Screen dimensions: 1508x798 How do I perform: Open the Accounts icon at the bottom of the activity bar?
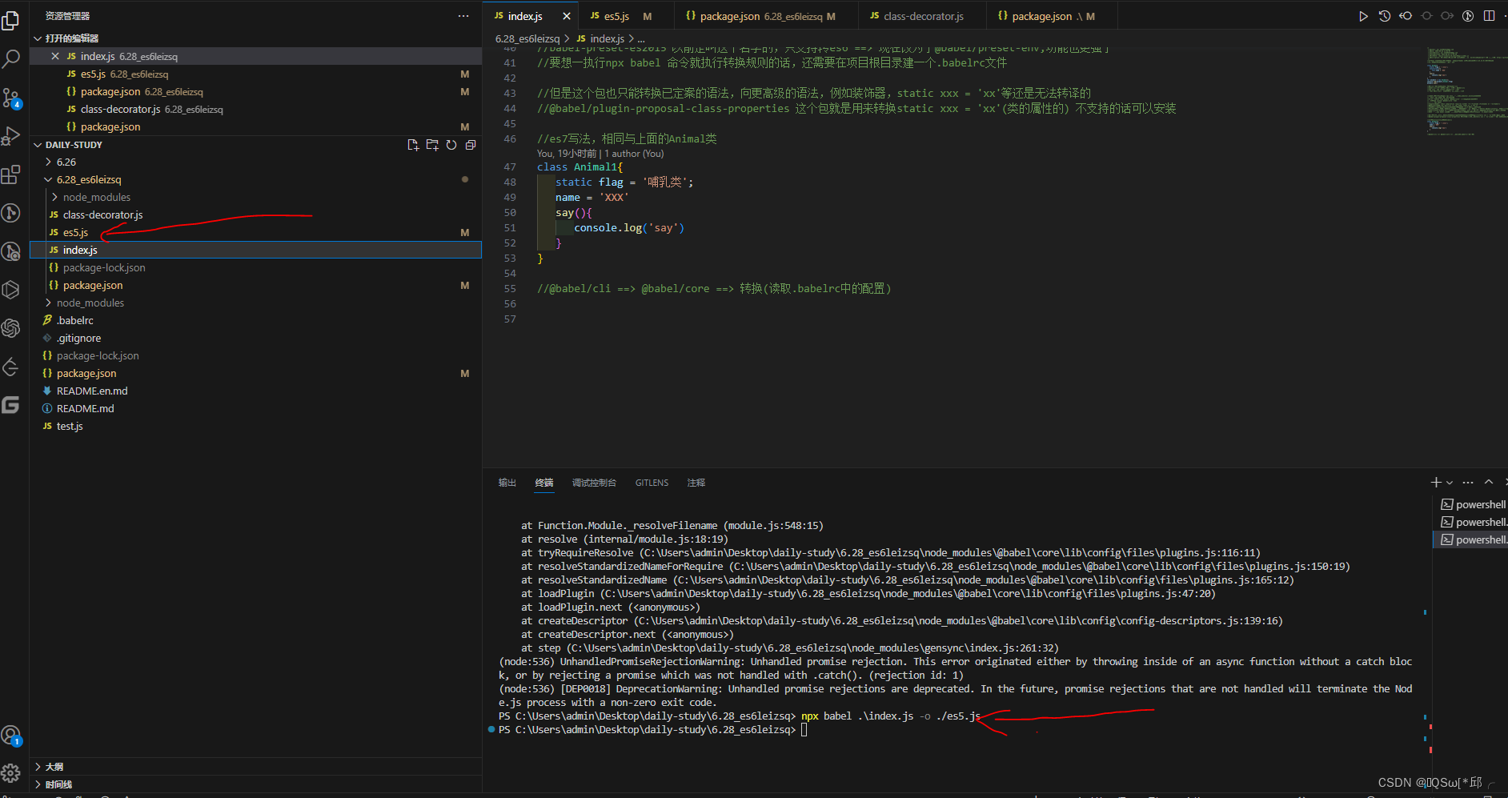point(11,735)
